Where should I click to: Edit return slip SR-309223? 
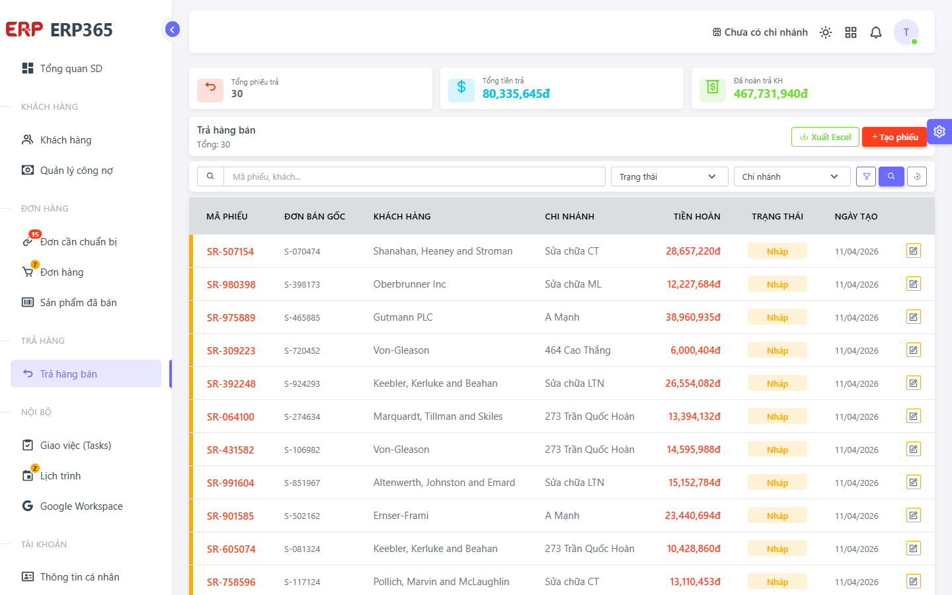tap(914, 350)
